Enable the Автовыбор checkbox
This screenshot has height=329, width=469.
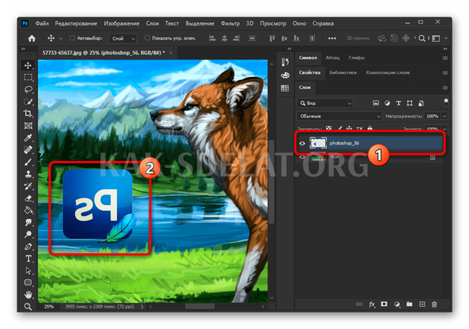point(72,38)
